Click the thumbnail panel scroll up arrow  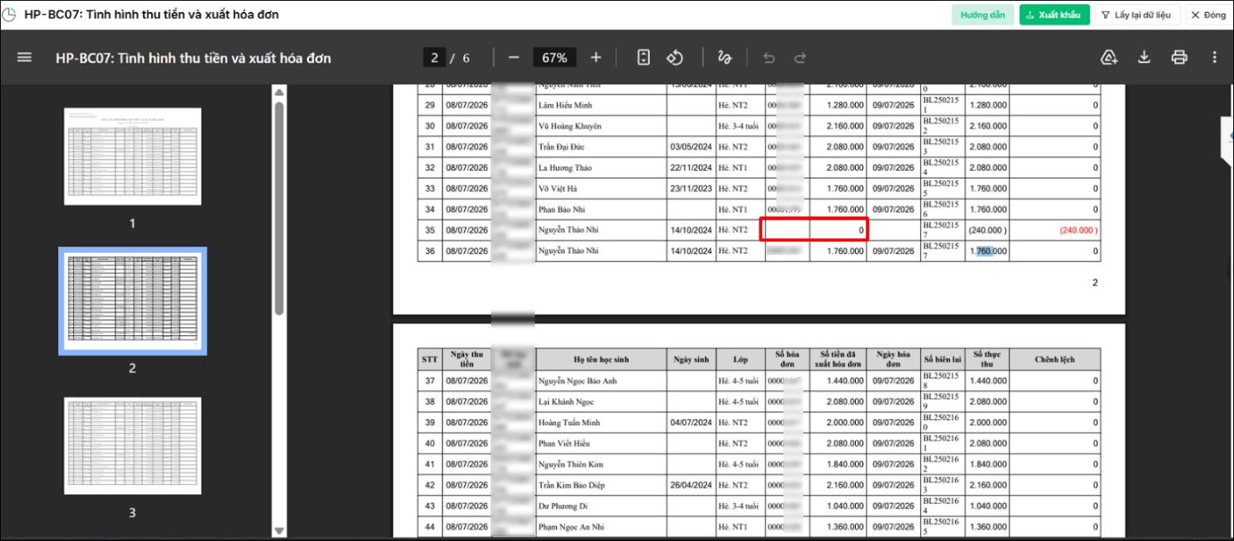click(279, 92)
